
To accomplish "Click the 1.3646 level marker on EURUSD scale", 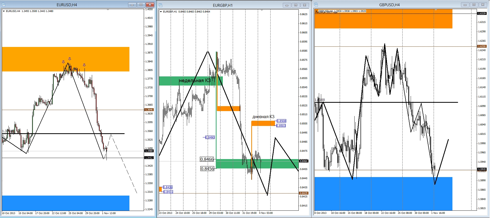I will click(x=149, y=110).
